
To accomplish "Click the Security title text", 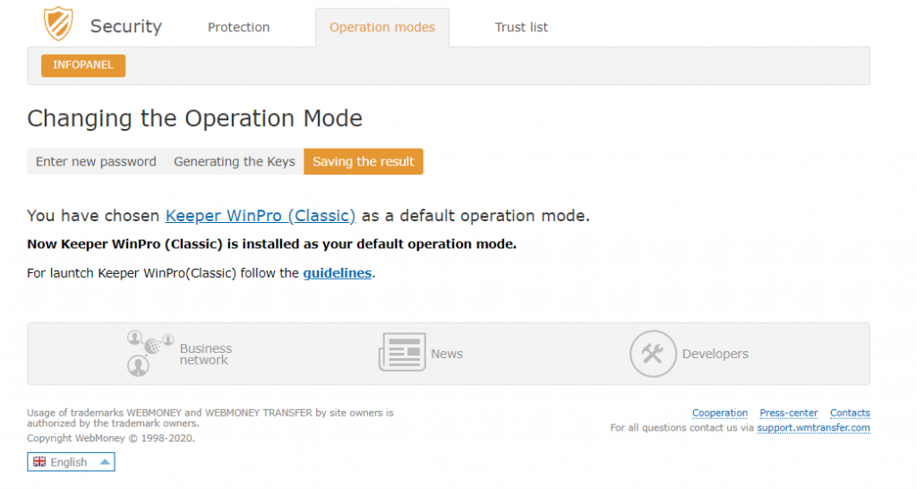I will [125, 26].
